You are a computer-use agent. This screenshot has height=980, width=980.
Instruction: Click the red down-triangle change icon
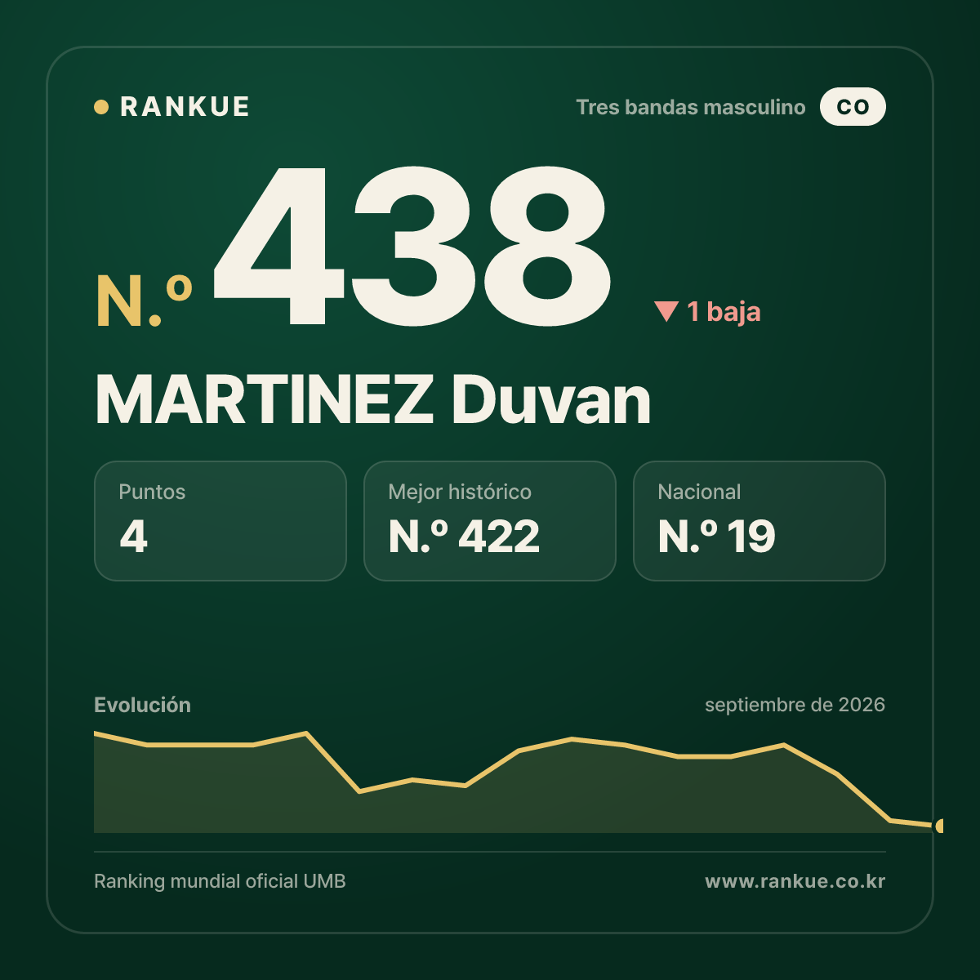tap(666, 311)
